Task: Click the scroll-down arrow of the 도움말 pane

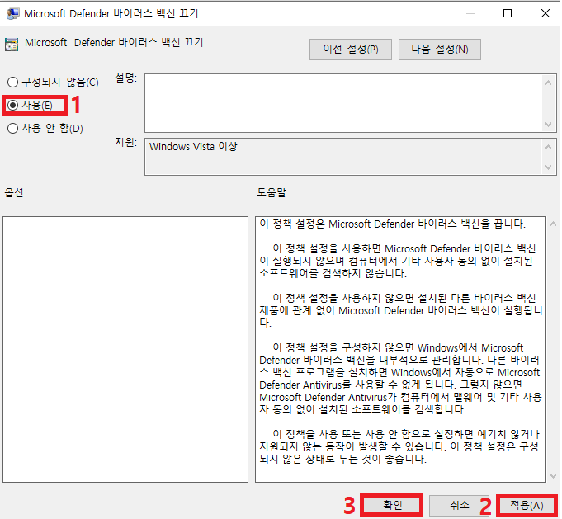Action: (553, 475)
